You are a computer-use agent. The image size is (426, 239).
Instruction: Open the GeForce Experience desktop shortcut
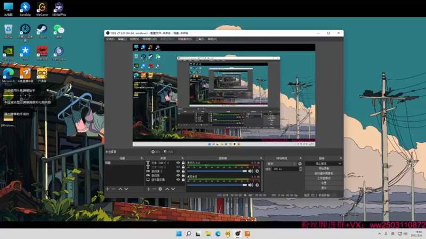point(9,54)
